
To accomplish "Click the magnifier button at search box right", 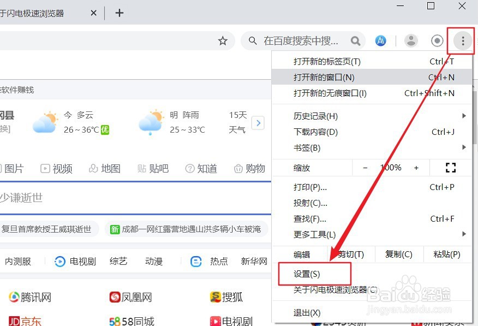I will 355,40.
